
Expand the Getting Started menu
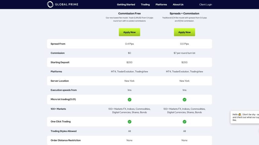pyautogui.click(x=126, y=5)
